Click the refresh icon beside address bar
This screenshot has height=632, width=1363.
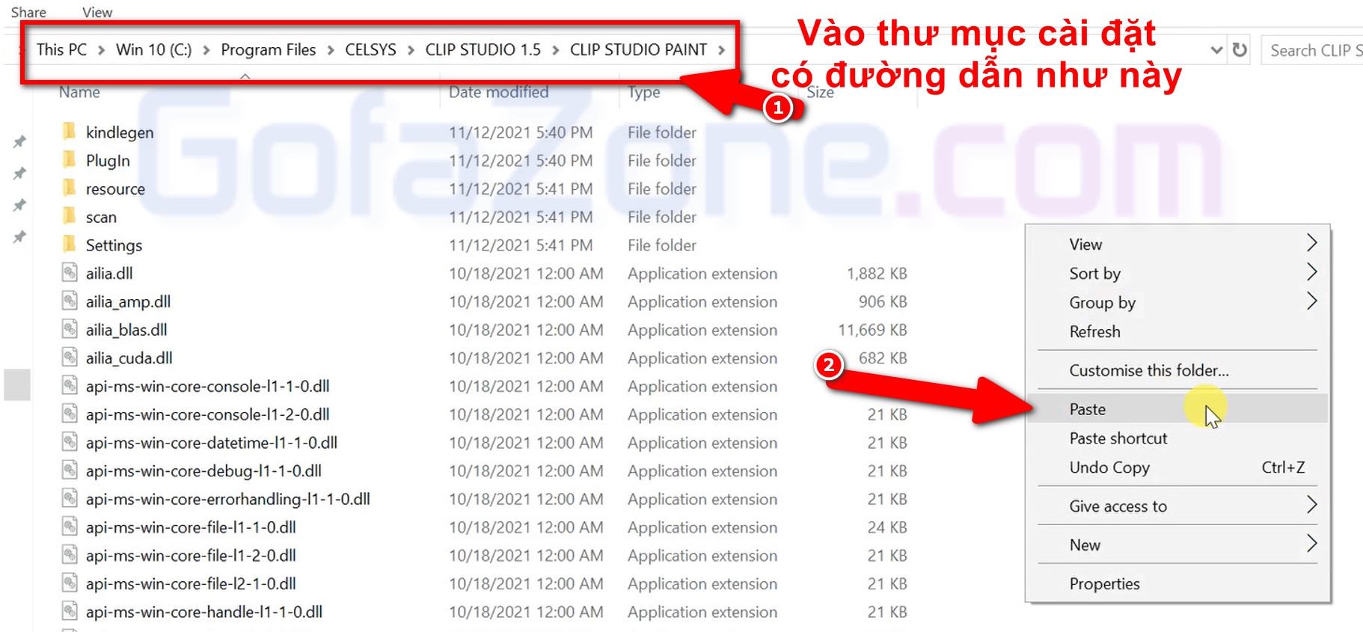pos(1240,50)
